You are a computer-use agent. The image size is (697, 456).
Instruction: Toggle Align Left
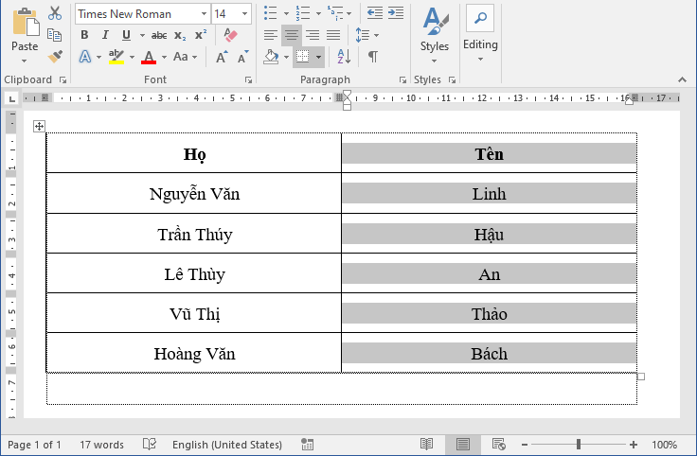(x=270, y=35)
